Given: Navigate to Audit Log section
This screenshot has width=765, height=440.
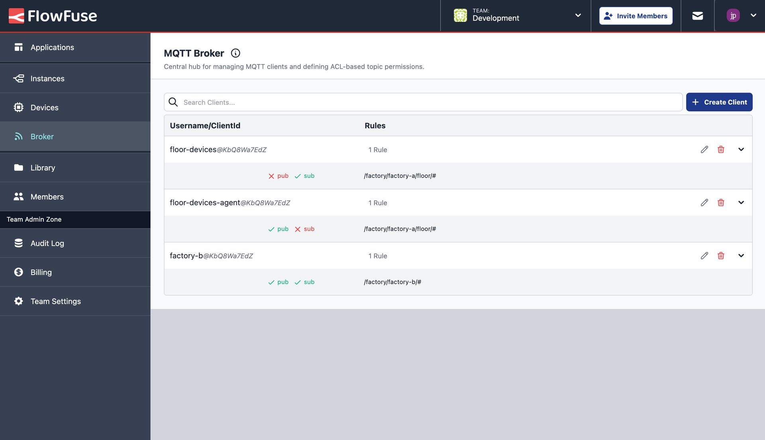Looking at the screenshot, I should click(x=47, y=243).
